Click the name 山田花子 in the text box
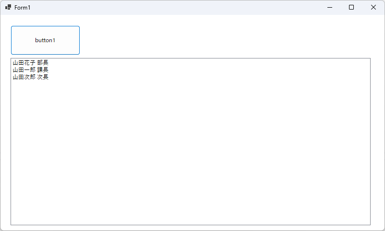The image size is (385, 231). pyautogui.click(x=24, y=63)
